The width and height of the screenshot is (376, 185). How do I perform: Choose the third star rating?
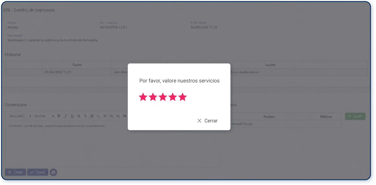(x=163, y=97)
